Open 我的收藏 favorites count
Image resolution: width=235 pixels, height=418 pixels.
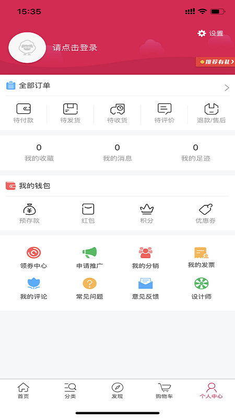(x=39, y=153)
